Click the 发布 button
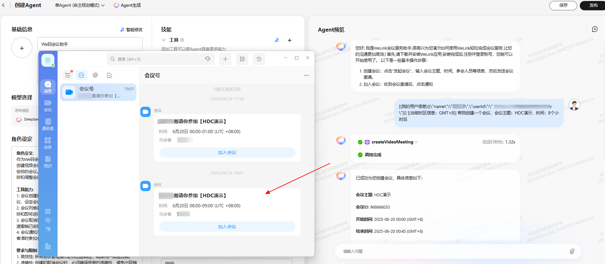Screen dimensions: 605x264 (593, 5)
